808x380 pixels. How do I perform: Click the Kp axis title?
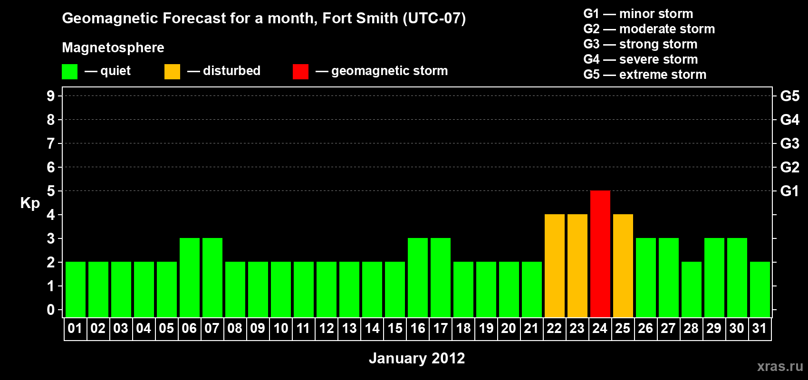(x=30, y=204)
